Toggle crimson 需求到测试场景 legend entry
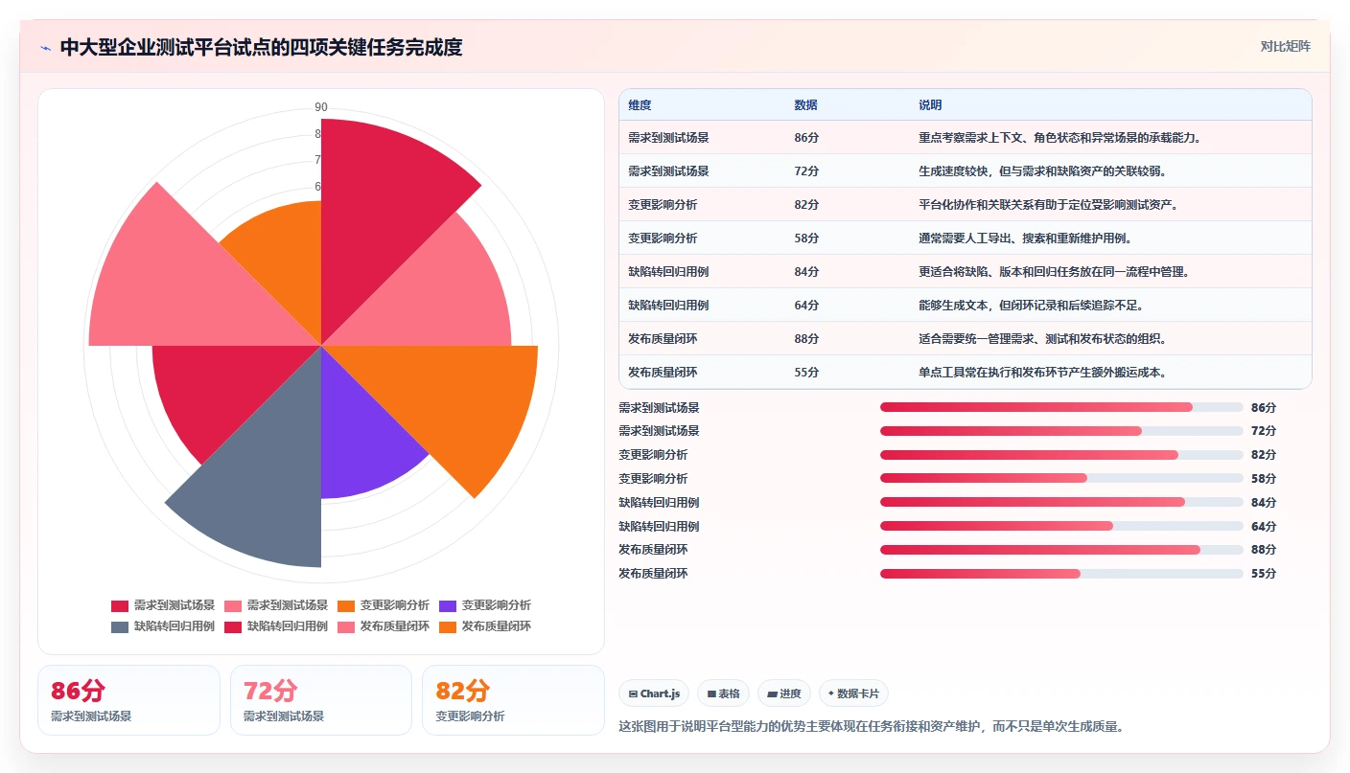 click(x=163, y=605)
